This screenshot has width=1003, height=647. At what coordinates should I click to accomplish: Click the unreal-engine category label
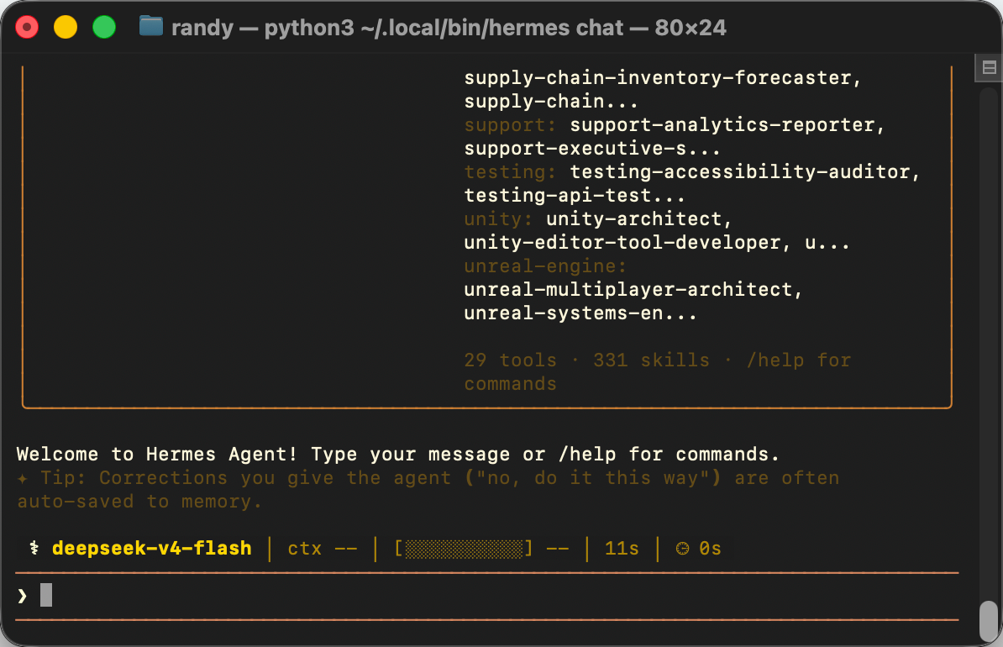click(545, 266)
